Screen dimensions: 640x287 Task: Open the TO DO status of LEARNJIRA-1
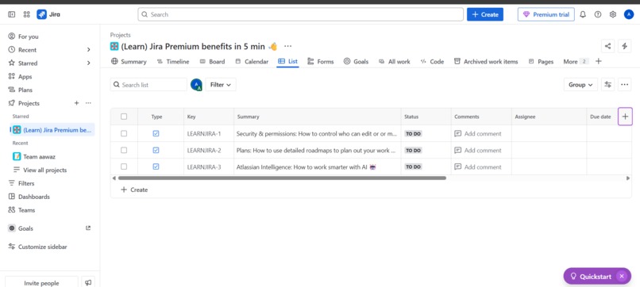413,134
